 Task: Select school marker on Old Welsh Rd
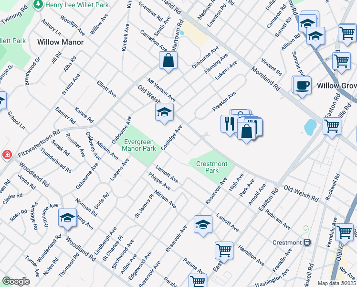[164, 113]
